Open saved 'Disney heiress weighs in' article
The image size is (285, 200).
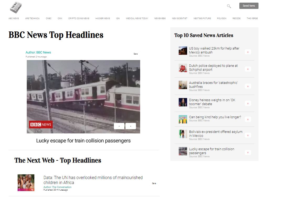(212, 102)
